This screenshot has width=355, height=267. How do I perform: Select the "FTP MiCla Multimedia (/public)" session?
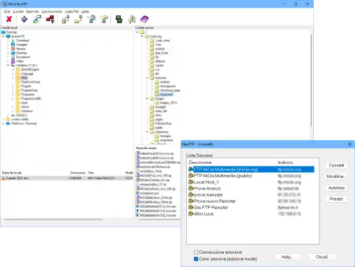pyautogui.click(x=251, y=176)
